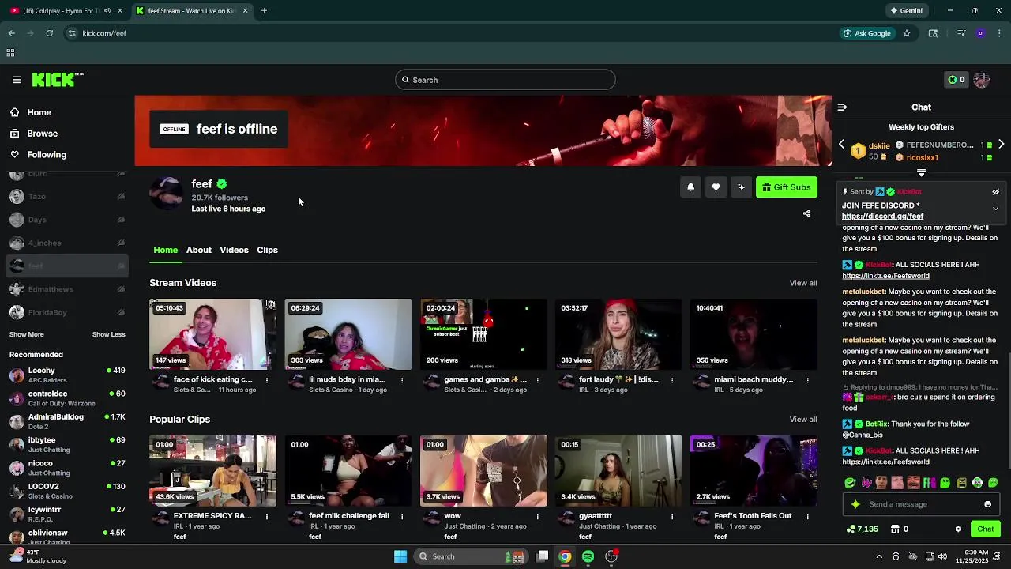The height and width of the screenshot is (569, 1011).
Task: Open Spotify from taskbar
Action: [588, 556]
